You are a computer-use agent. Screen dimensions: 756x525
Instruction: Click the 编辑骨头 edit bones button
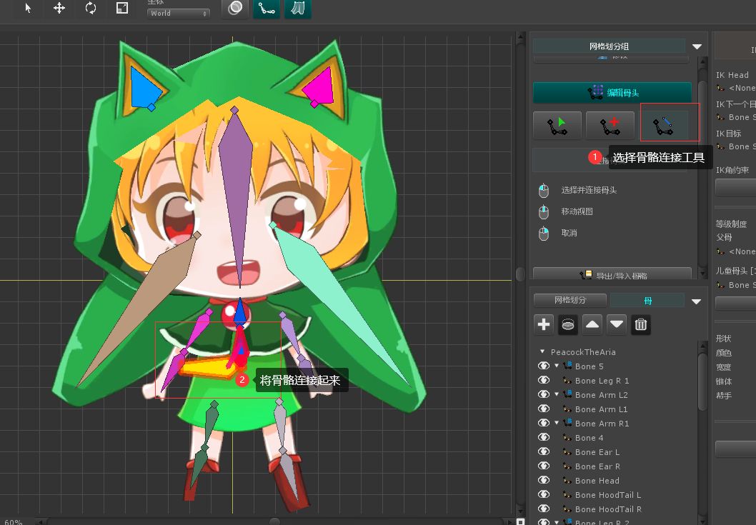click(612, 93)
